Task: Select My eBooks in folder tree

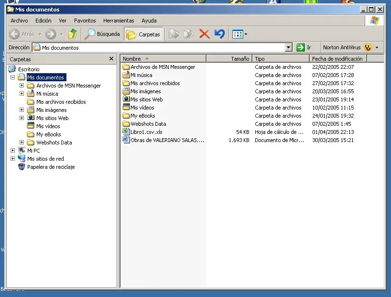Action: (49, 134)
